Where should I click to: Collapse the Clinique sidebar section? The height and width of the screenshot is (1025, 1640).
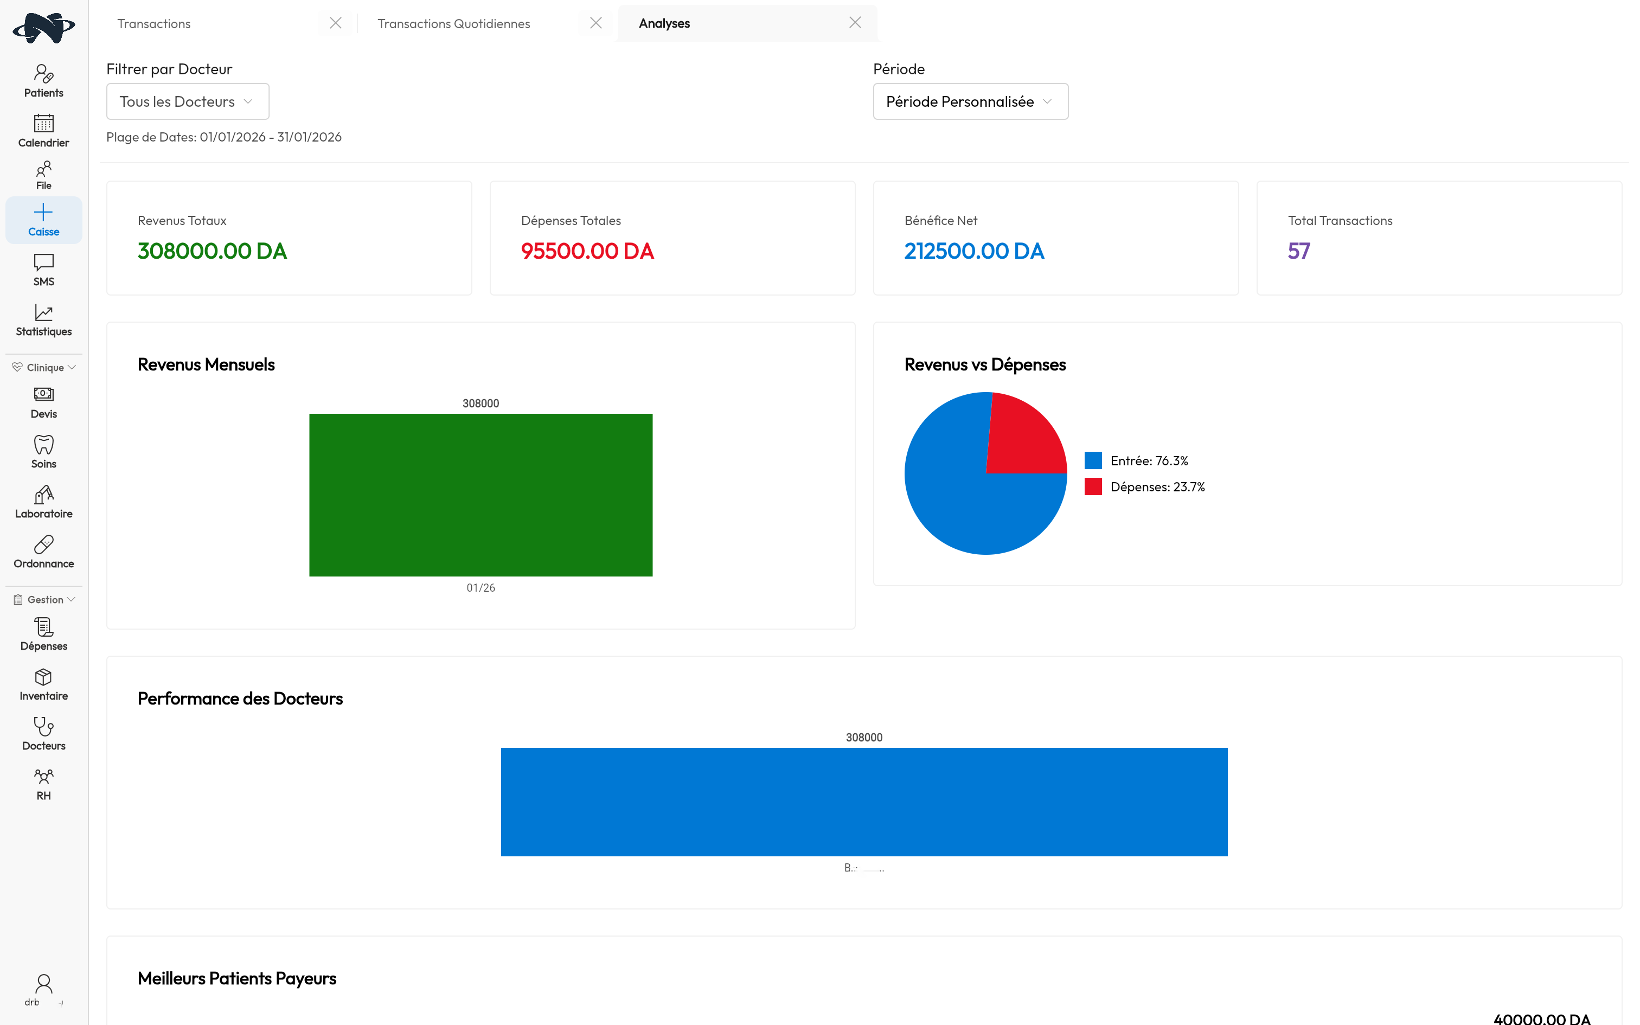[x=43, y=367]
